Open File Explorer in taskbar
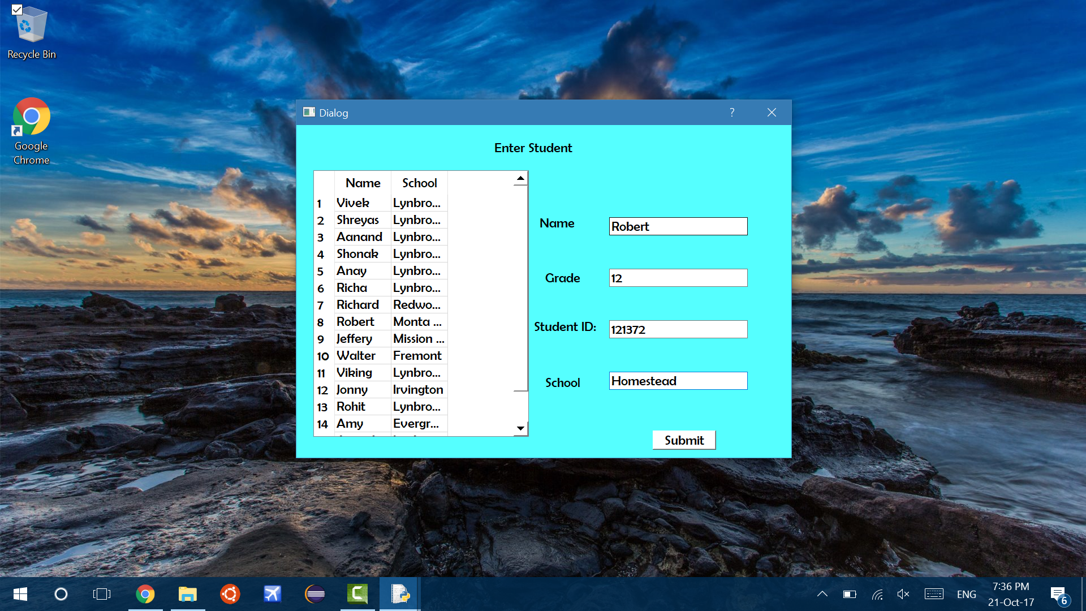This screenshot has height=611, width=1086. tap(188, 594)
